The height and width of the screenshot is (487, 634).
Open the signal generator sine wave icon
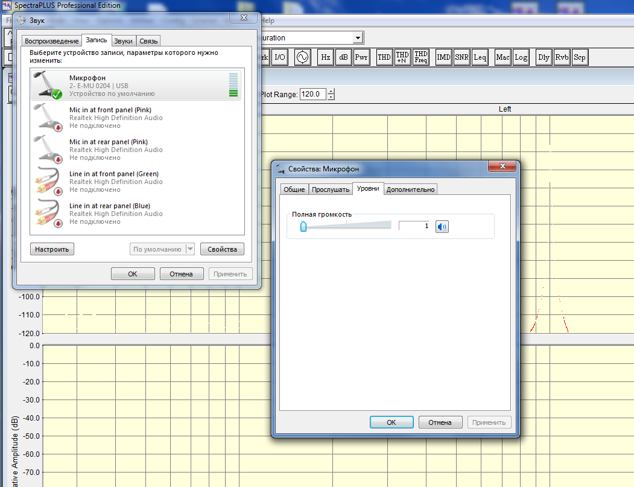pos(302,57)
